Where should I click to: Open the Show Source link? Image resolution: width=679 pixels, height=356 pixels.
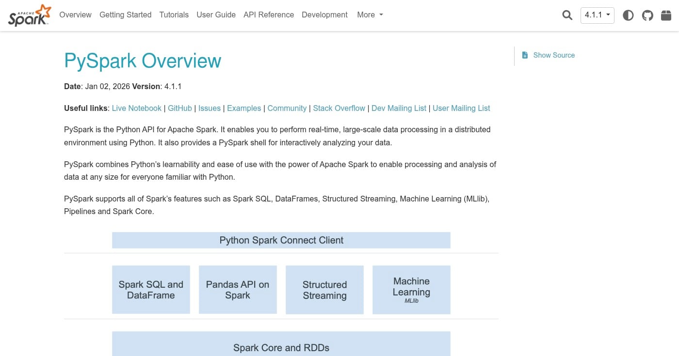[x=554, y=55]
